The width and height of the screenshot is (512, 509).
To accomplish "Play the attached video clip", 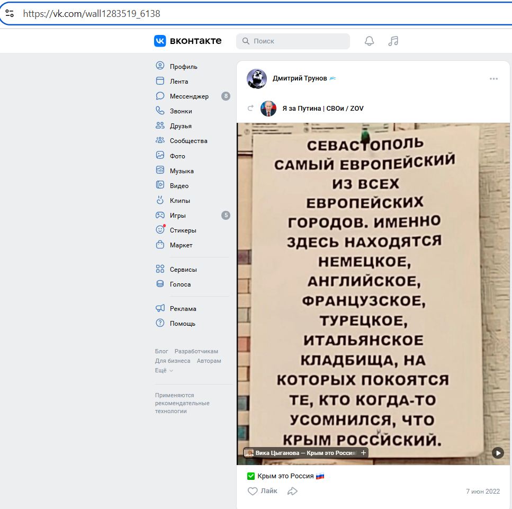I will (x=498, y=452).
